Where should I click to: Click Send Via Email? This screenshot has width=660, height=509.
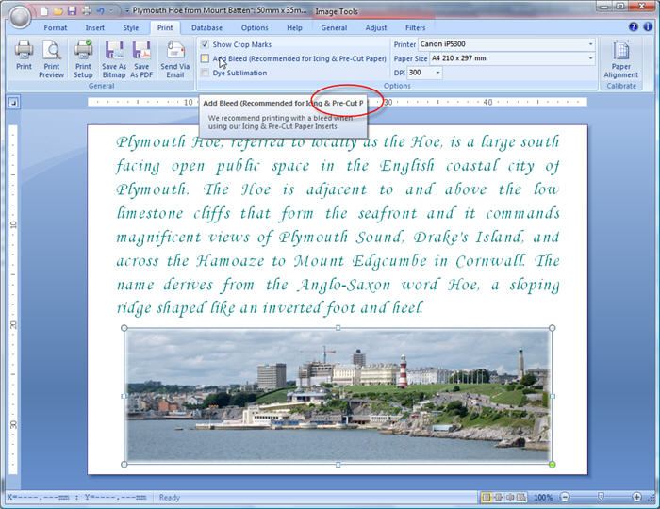[174, 57]
